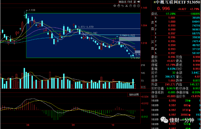Viewport: 201px width, 129px height.
Task: Select buy level 4 price 0.993
Action: (172, 49)
